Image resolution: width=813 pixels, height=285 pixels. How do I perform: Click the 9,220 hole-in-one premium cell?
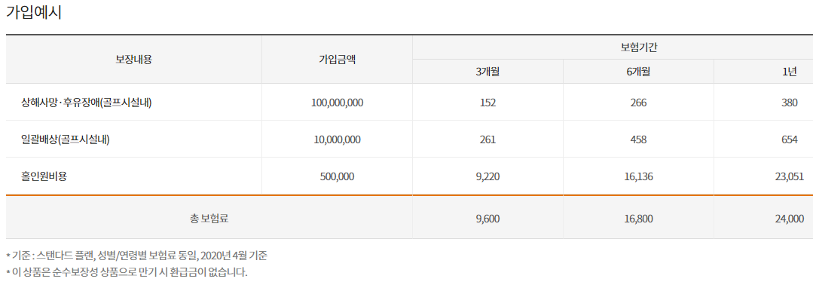487,176
